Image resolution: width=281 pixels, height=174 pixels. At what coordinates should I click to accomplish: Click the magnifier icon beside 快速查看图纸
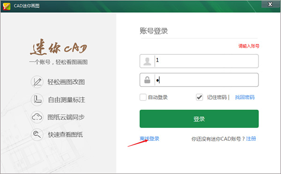pos(37,134)
